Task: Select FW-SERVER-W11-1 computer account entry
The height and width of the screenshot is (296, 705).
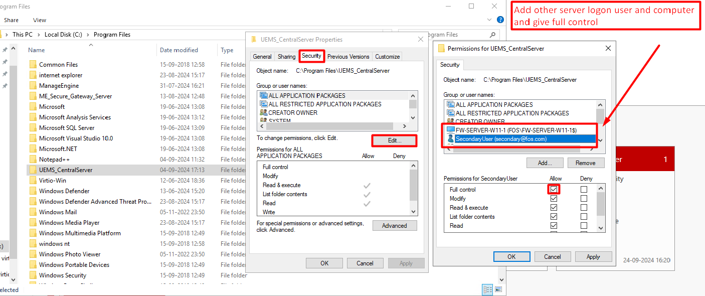Action: click(501, 130)
